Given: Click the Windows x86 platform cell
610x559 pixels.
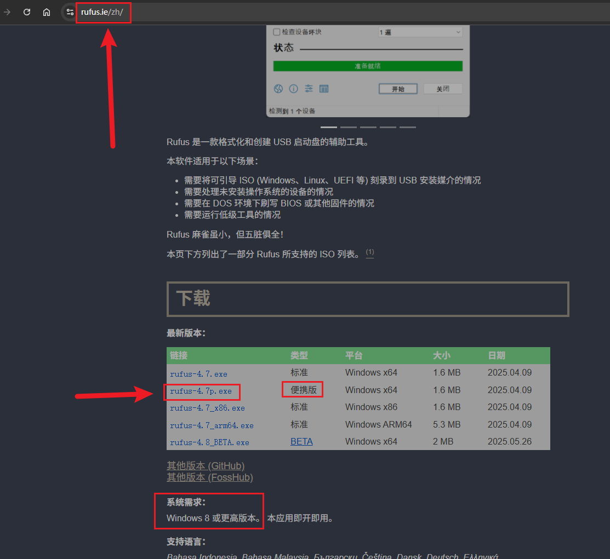Looking at the screenshot, I should [371, 407].
